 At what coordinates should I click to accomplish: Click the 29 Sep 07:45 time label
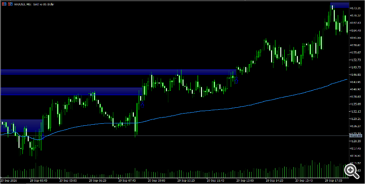click(x=128, y=180)
